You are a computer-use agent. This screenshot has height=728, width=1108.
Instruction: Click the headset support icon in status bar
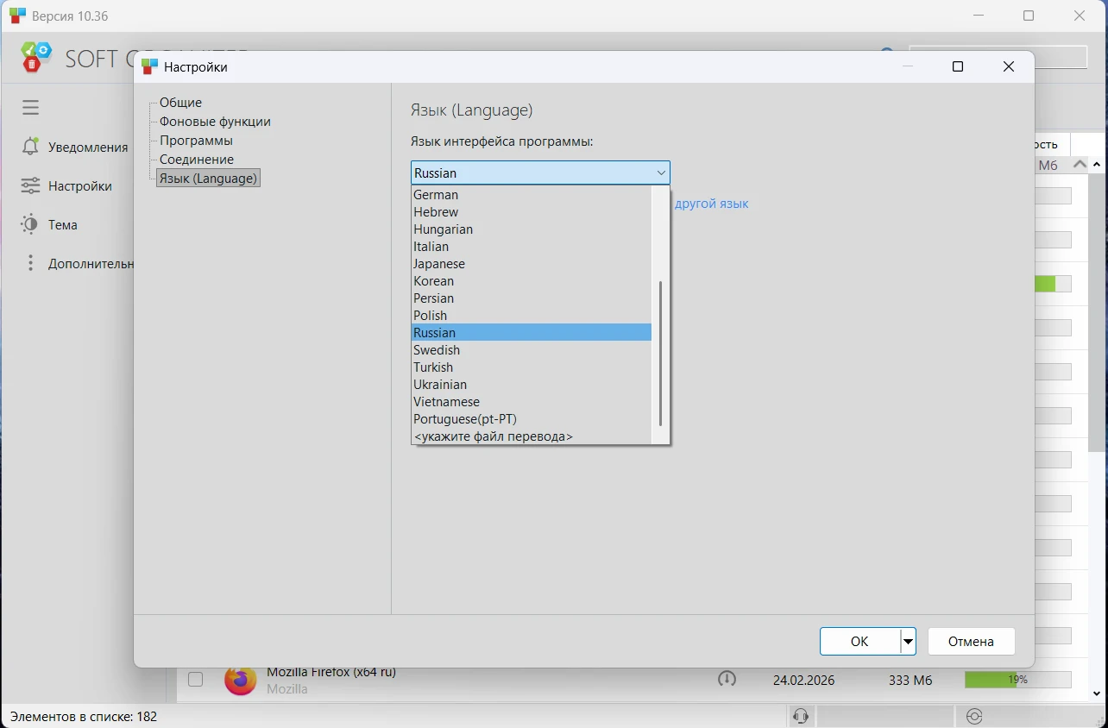point(801,716)
